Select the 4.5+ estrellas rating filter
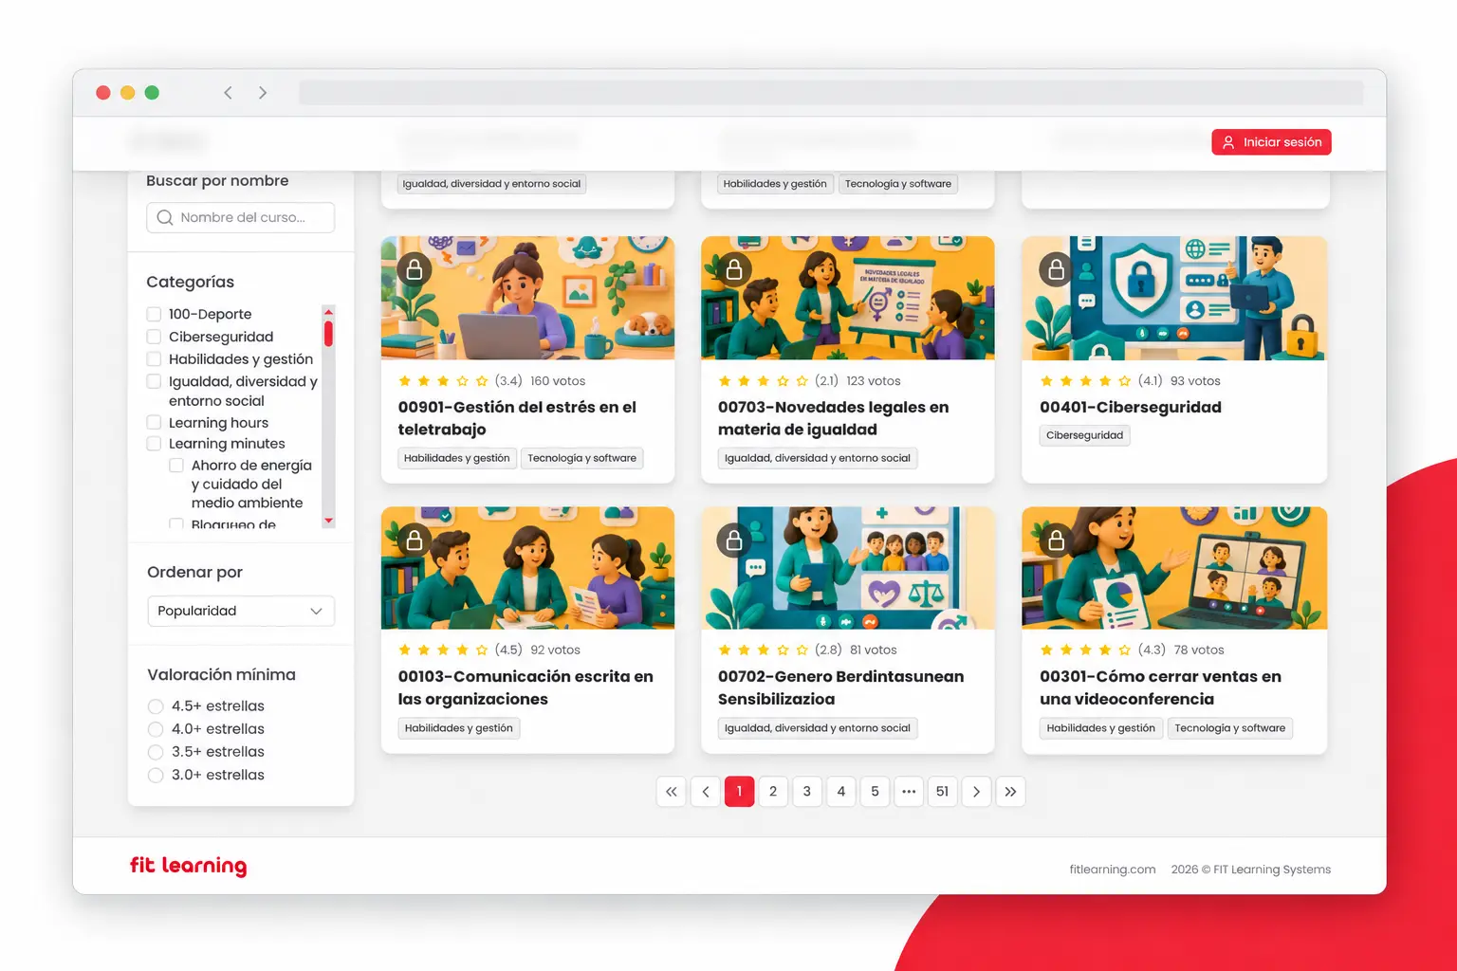 pyautogui.click(x=156, y=706)
